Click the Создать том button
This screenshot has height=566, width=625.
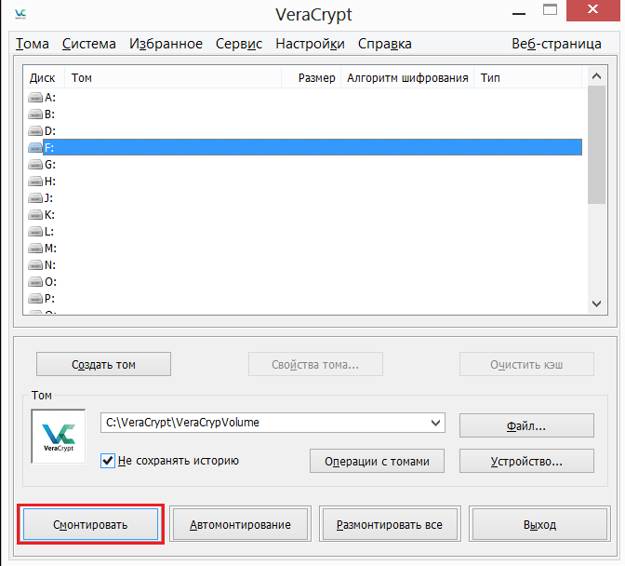point(103,364)
